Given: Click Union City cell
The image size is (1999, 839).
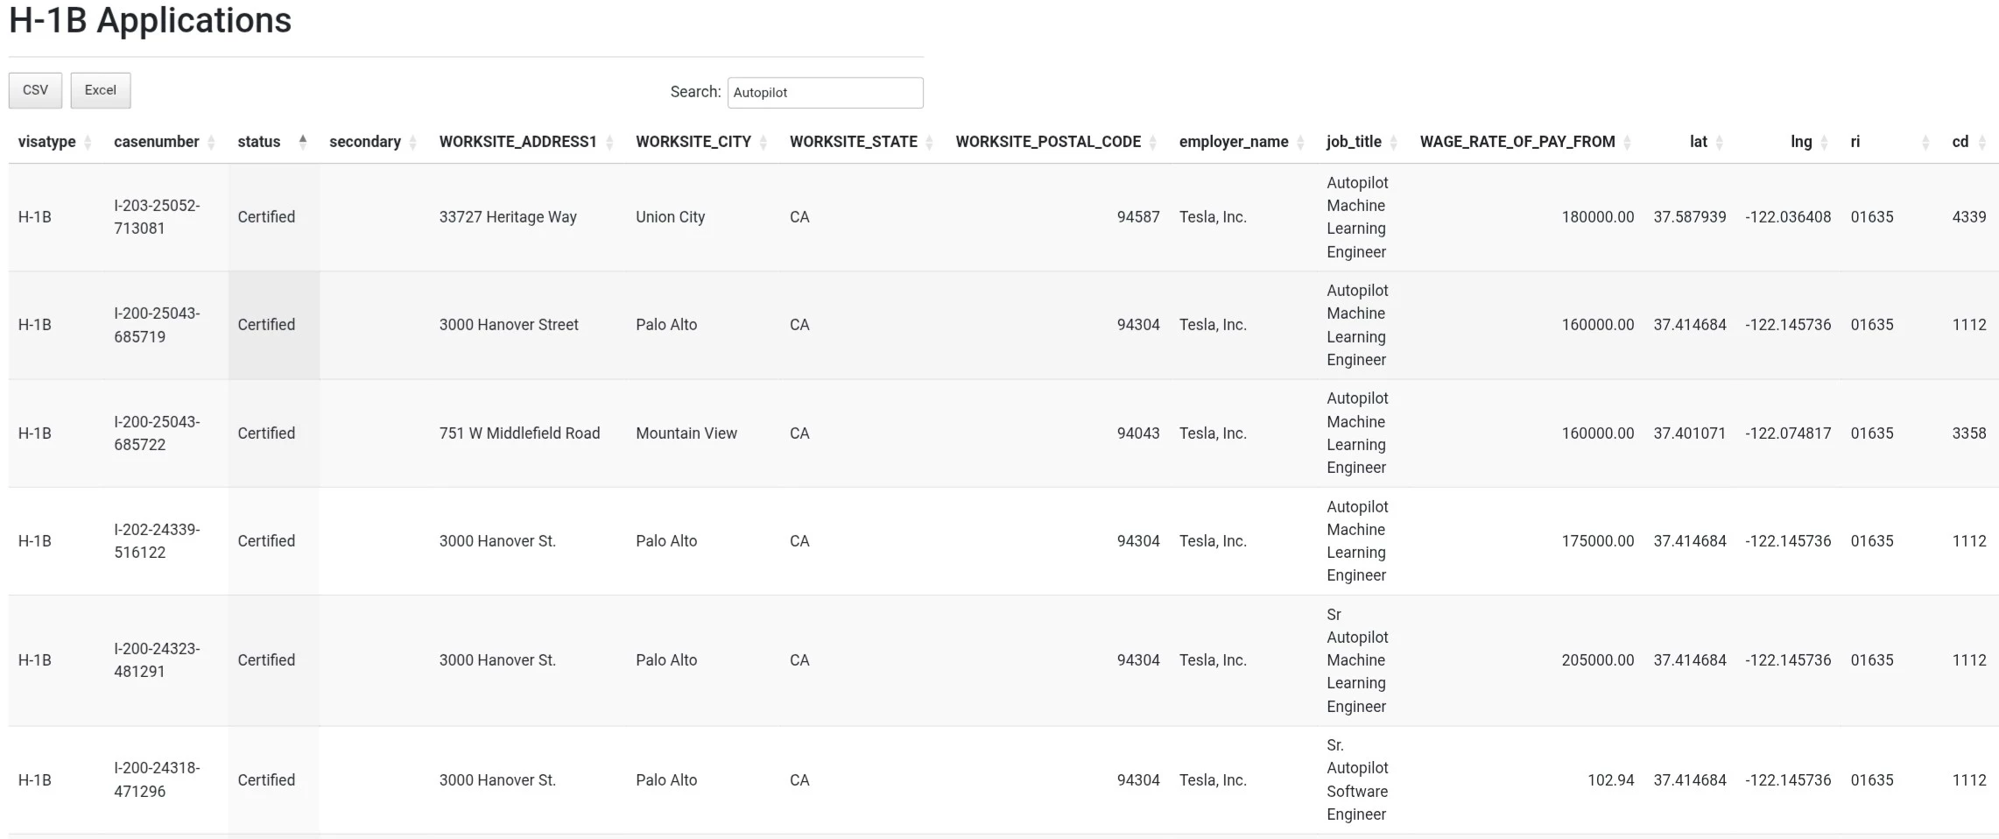Looking at the screenshot, I should point(670,217).
